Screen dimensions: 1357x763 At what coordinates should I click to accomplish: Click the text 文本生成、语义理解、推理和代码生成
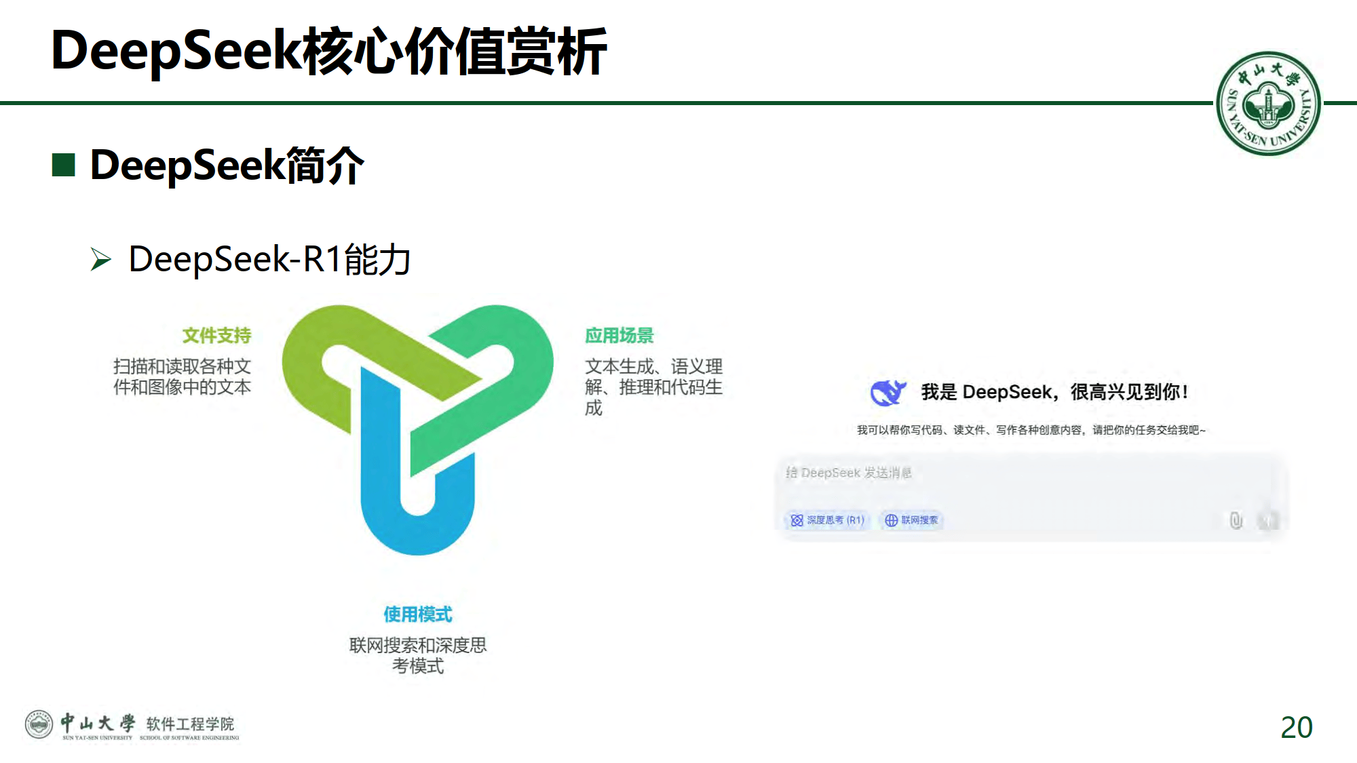(654, 387)
